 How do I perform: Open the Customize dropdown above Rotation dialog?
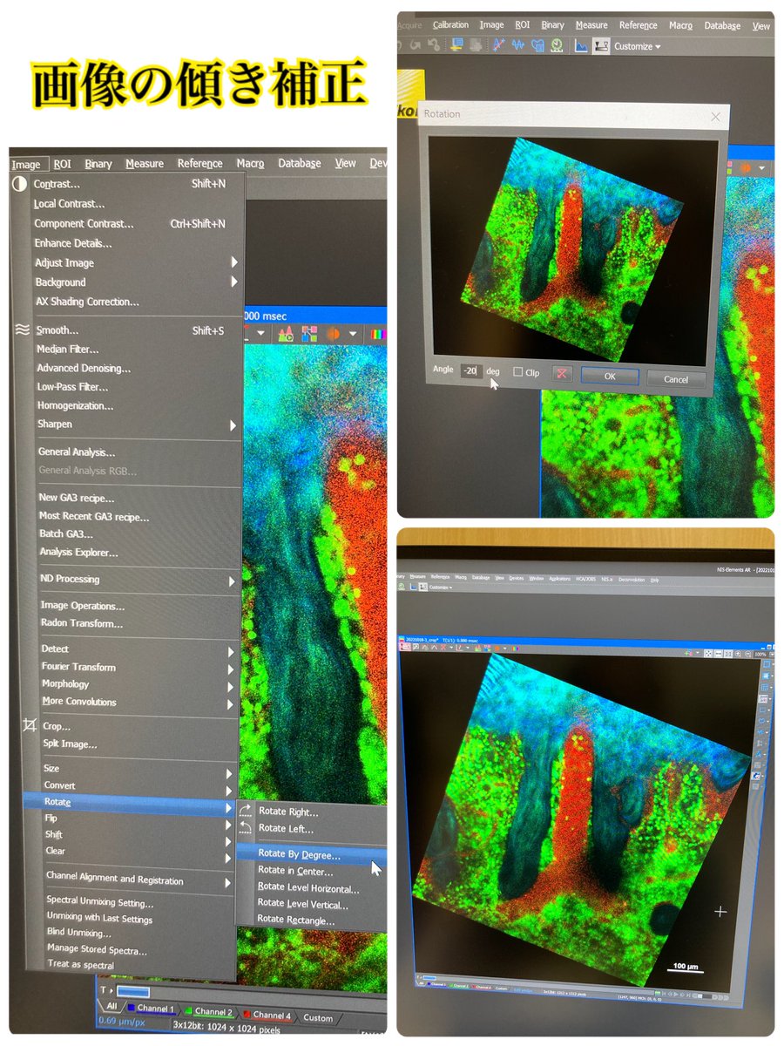coord(638,46)
